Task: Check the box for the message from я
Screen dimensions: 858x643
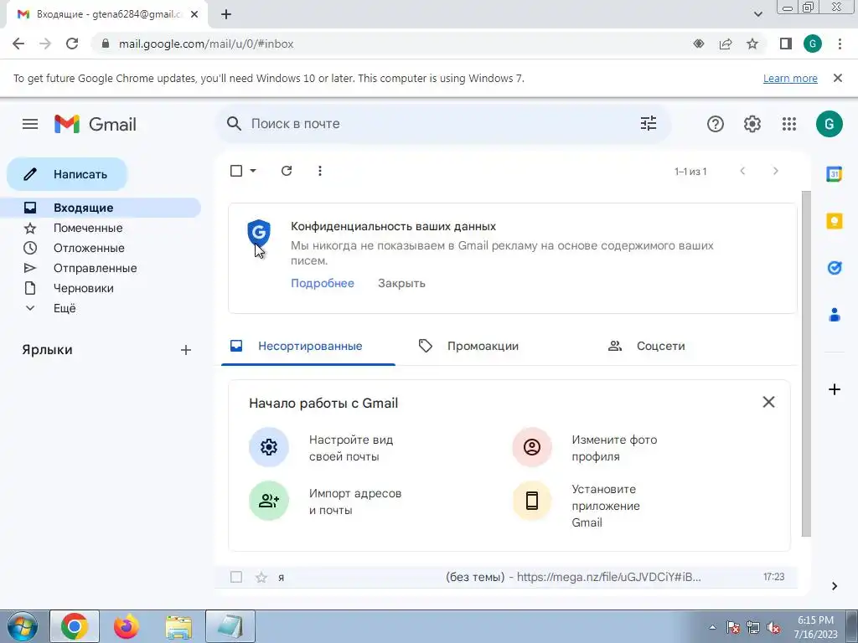Action: 236,578
